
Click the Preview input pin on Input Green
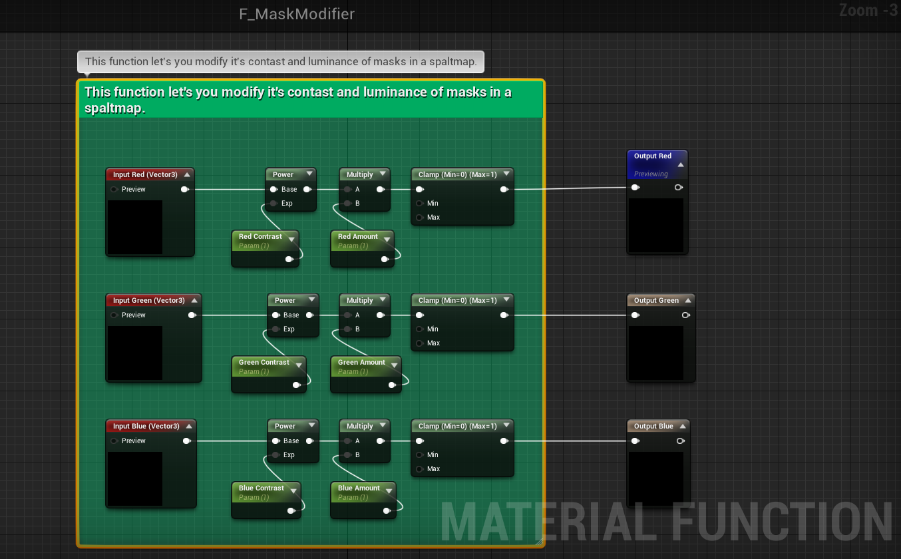pyautogui.click(x=114, y=315)
